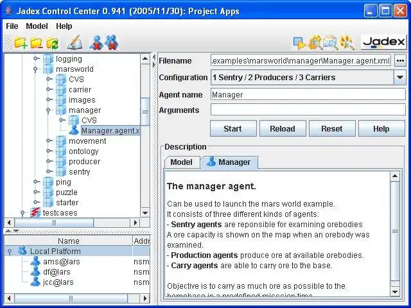Viewport: 411px width, 308px height.
Task: Click the Local Platform group icon
Action: click(x=22, y=251)
